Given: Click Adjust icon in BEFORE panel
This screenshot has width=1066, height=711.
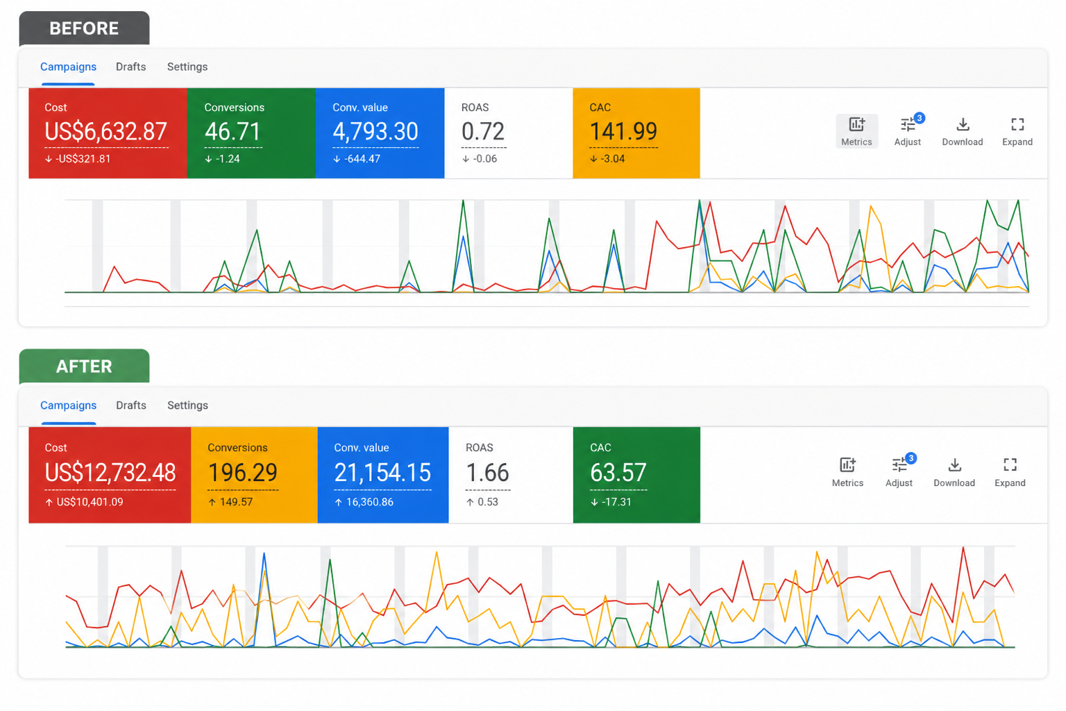Looking at the screenshot, I should click(x=908, y=131).
